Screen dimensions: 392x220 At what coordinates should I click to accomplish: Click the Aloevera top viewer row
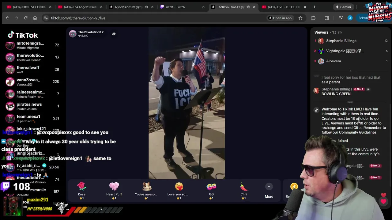(351, 61)
